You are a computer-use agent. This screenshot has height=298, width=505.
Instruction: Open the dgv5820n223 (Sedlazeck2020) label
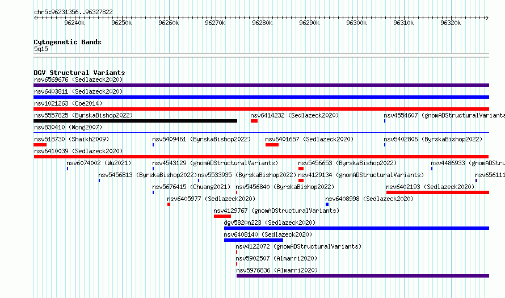coord(270,223)
